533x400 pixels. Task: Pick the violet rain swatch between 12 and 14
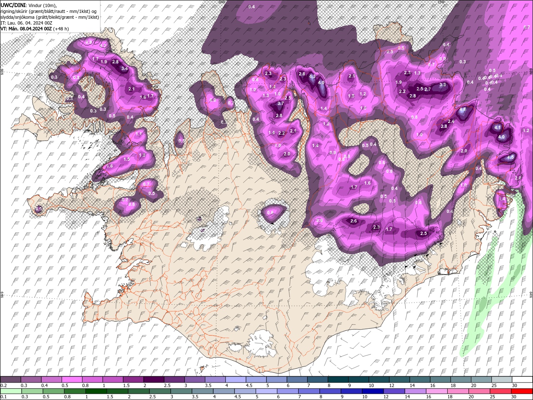[x=394, y=391]
